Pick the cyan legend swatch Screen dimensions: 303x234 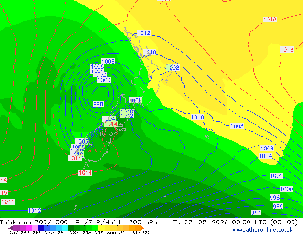(65, 228)
